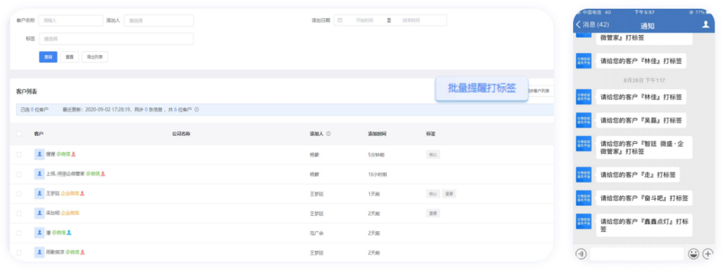The image size is (728, 269).
Task: Tap the plus icon for more chat options
Action: [x=707, y=254]
